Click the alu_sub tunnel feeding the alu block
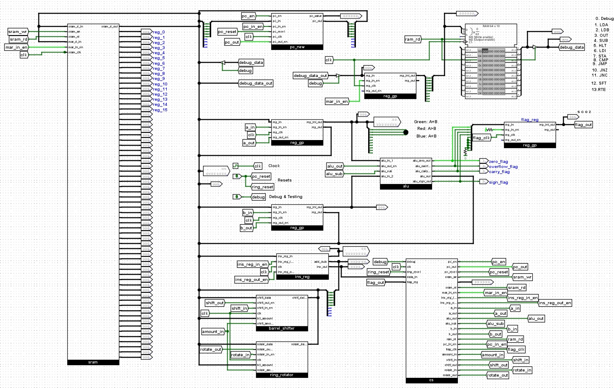Viewport: 614px width, 388px height. [334, 174]
